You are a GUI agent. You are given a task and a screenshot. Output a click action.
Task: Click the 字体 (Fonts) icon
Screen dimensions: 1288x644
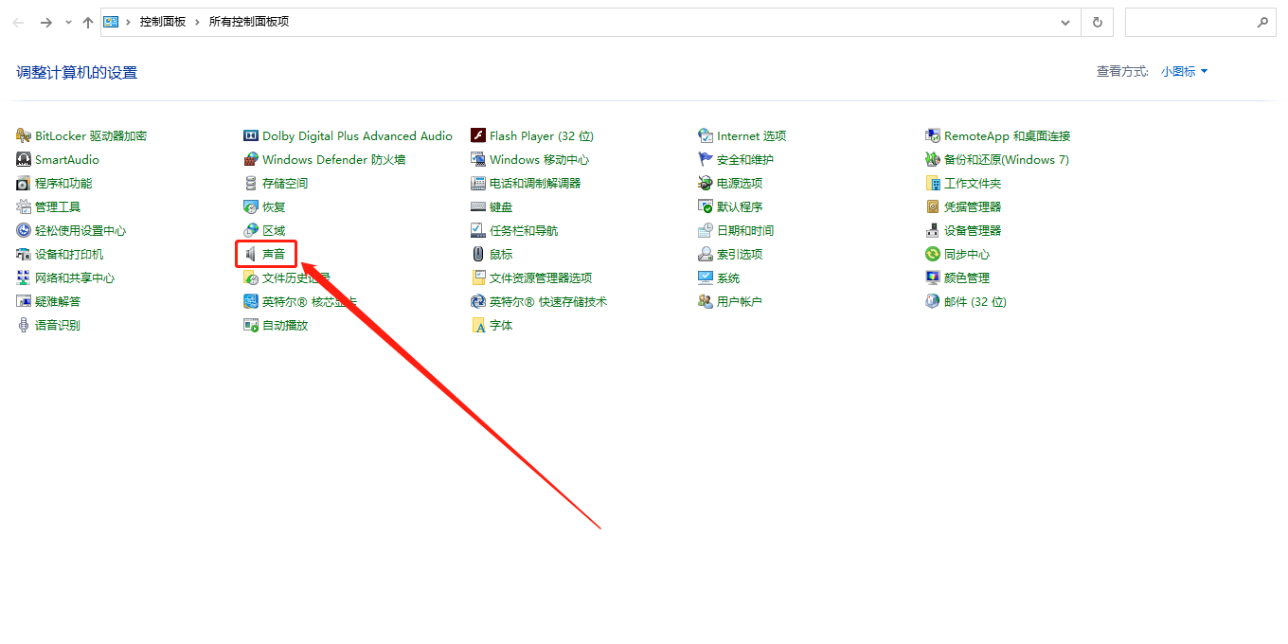click(x=478, y=326)
